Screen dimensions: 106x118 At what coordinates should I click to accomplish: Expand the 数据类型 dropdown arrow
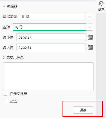point(90,17)
